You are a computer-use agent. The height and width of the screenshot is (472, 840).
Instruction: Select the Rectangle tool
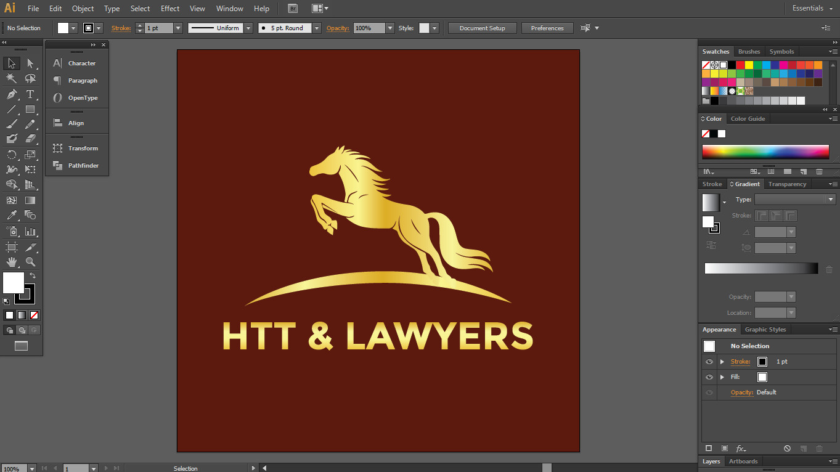(30, 109)
